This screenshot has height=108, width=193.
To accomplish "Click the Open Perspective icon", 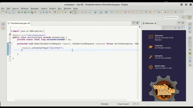I will (184, 17).
